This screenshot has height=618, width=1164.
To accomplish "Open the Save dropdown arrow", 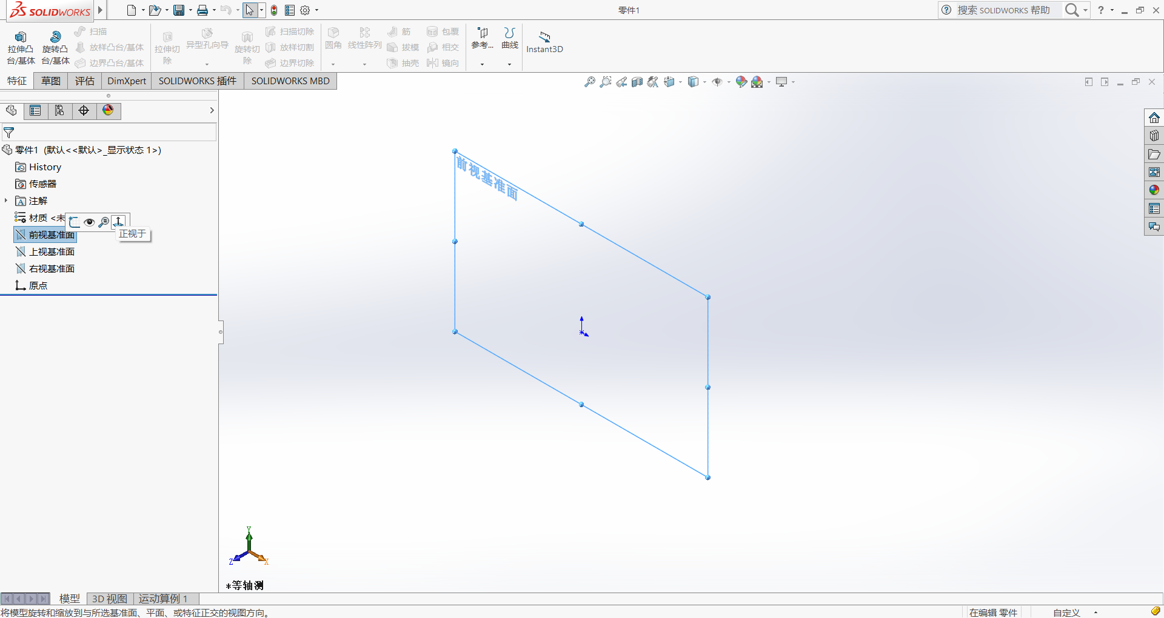I will (190, 10).
